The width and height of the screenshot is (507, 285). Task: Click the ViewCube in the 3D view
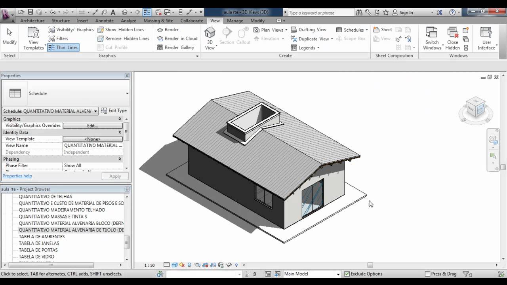point(475,107)
